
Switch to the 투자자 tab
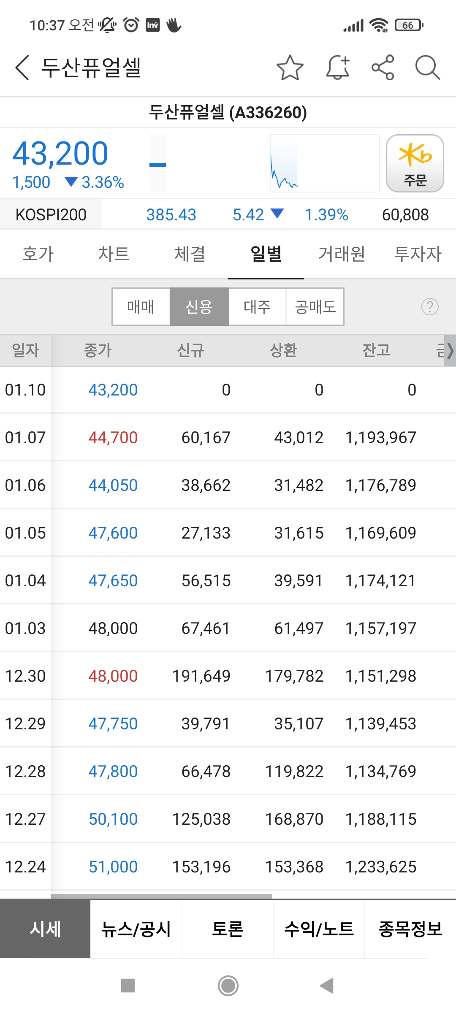(x=418, y=254)
